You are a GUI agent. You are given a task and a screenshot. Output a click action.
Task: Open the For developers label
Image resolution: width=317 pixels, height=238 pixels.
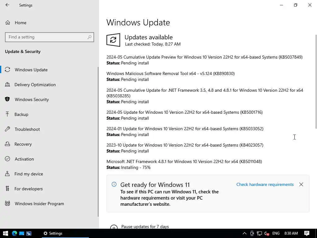(28, 189)
